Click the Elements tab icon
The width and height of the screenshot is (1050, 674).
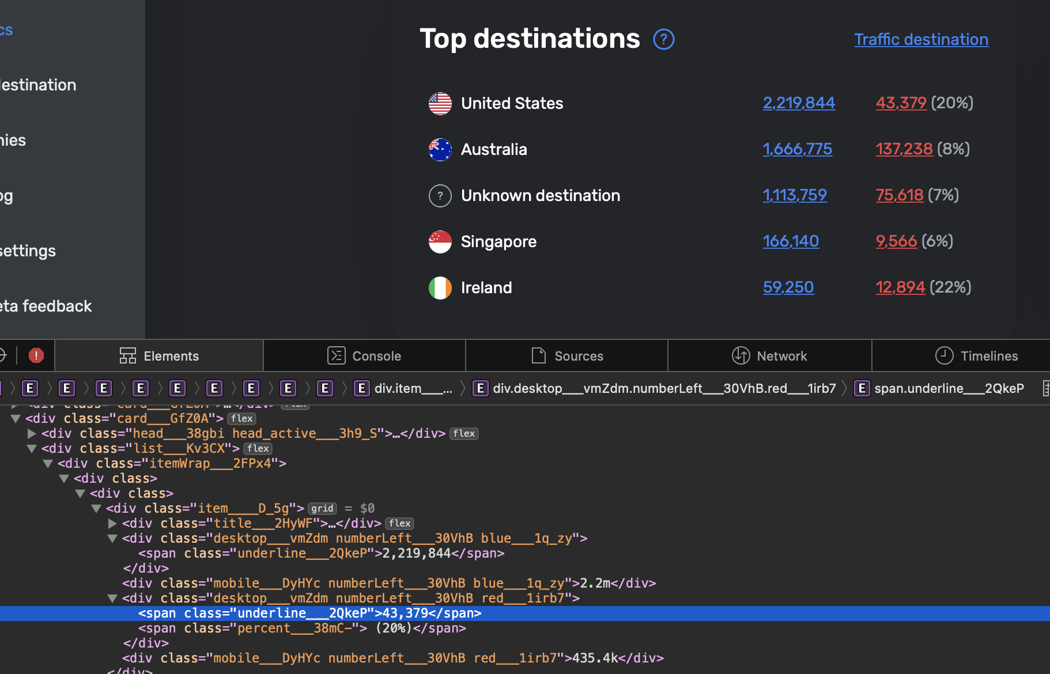tap(128, 355)
